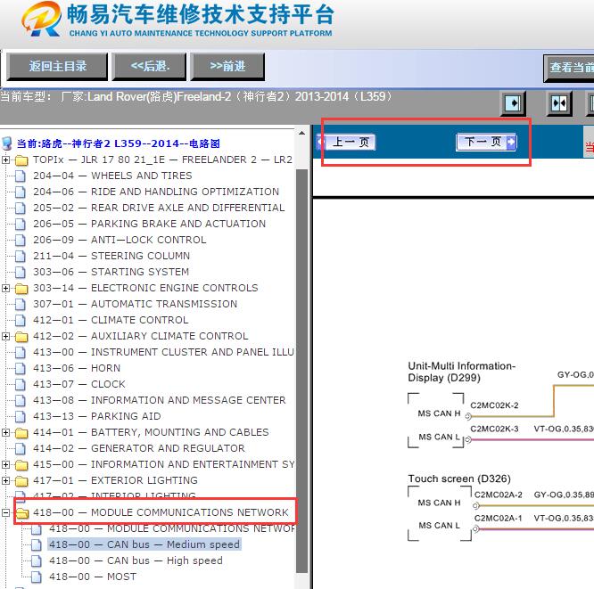Expand the 417-01 Exterior Lighting node
This screenshot has height=589, width=594.
(5, 480)
